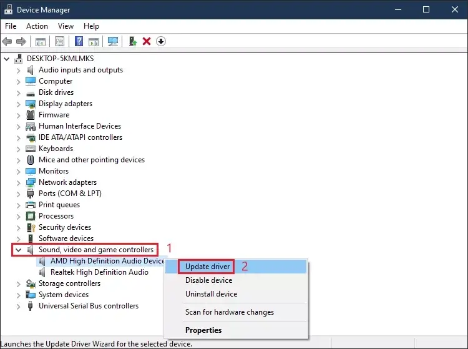
Task: Expand the Ports (COM & LPT) category
Action: coord(19,194)
